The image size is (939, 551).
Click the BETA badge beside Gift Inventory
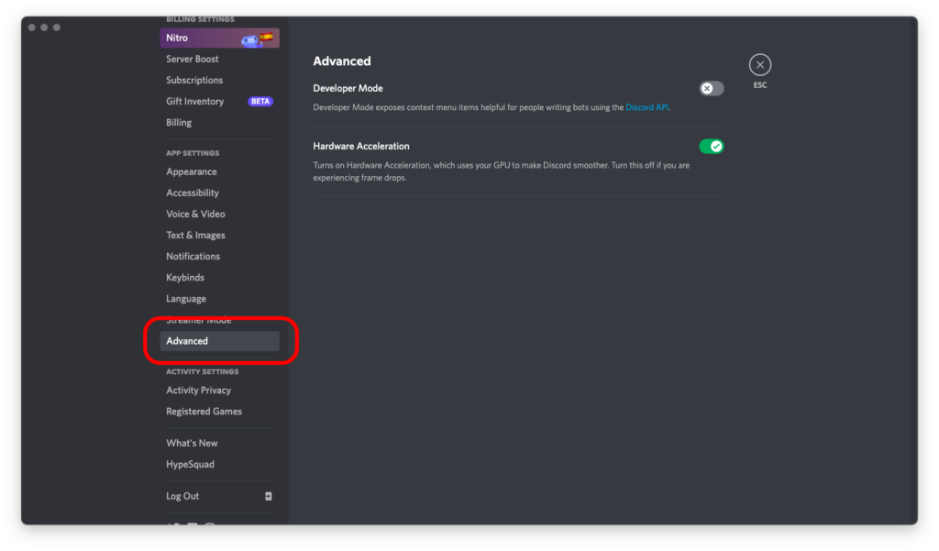point(260,101)
